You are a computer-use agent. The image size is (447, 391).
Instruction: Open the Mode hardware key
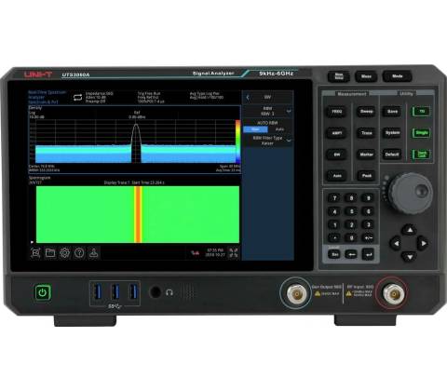point(398,76)
